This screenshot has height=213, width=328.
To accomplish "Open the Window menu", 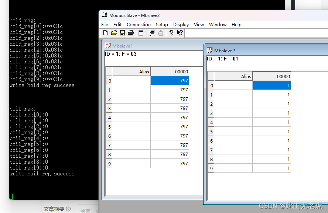I will pos(218,25).
